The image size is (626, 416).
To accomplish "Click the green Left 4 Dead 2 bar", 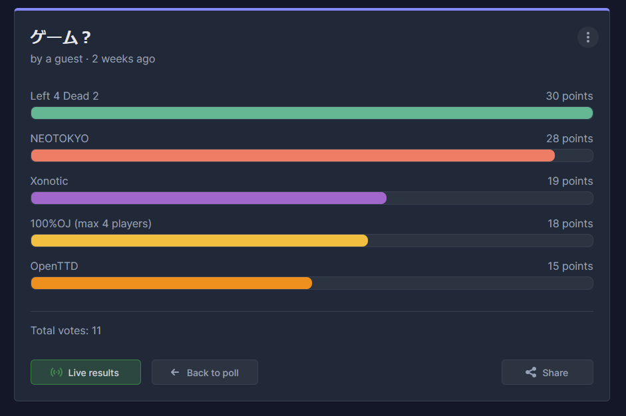I will (x=311, y=113).
